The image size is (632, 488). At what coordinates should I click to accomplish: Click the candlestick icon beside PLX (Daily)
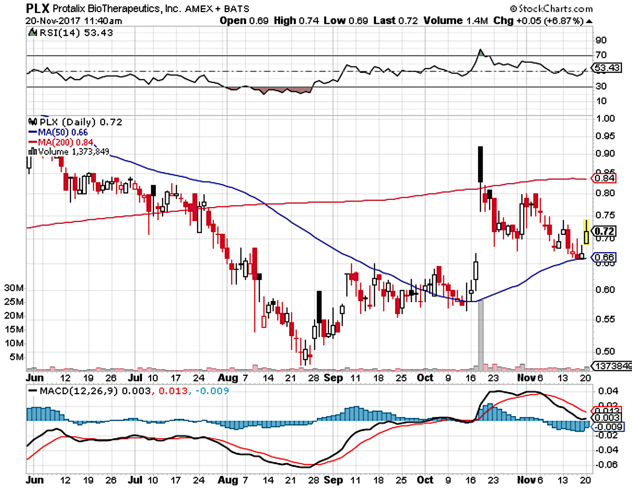tap(33, 122)
